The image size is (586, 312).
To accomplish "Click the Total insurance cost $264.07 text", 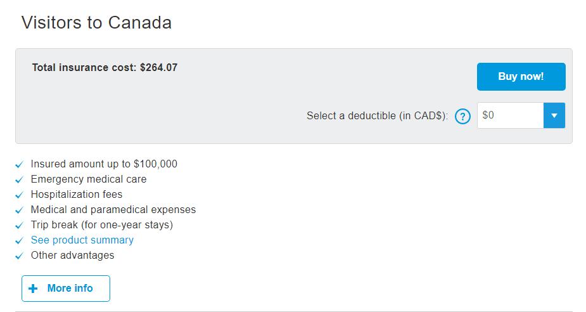I will coord(105,67).
